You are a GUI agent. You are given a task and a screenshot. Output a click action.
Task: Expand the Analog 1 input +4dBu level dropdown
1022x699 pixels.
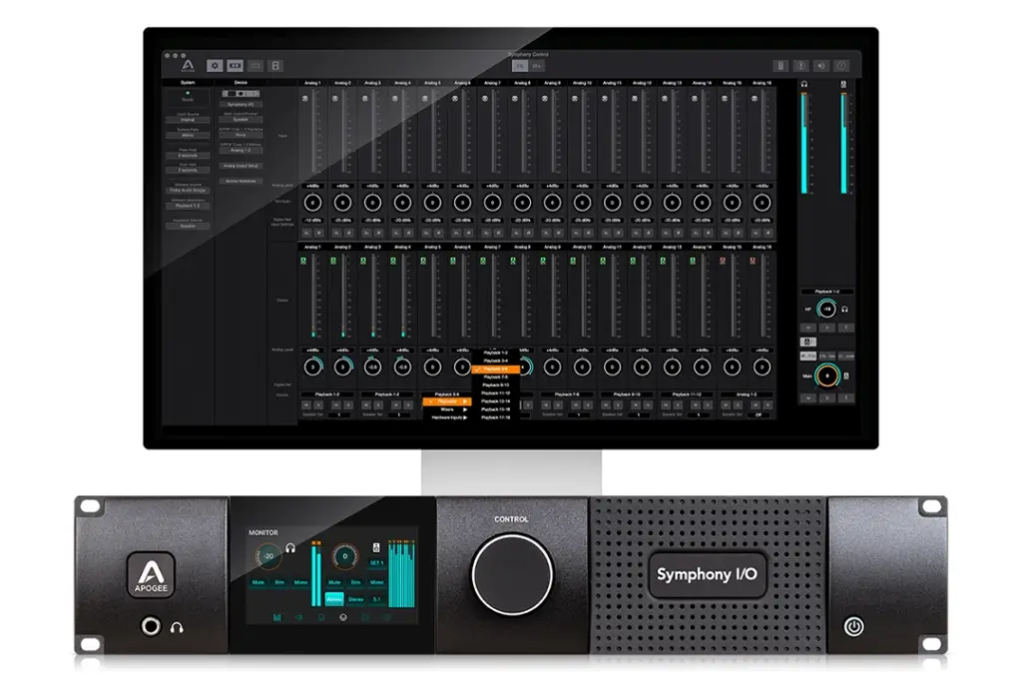point(312,186)
